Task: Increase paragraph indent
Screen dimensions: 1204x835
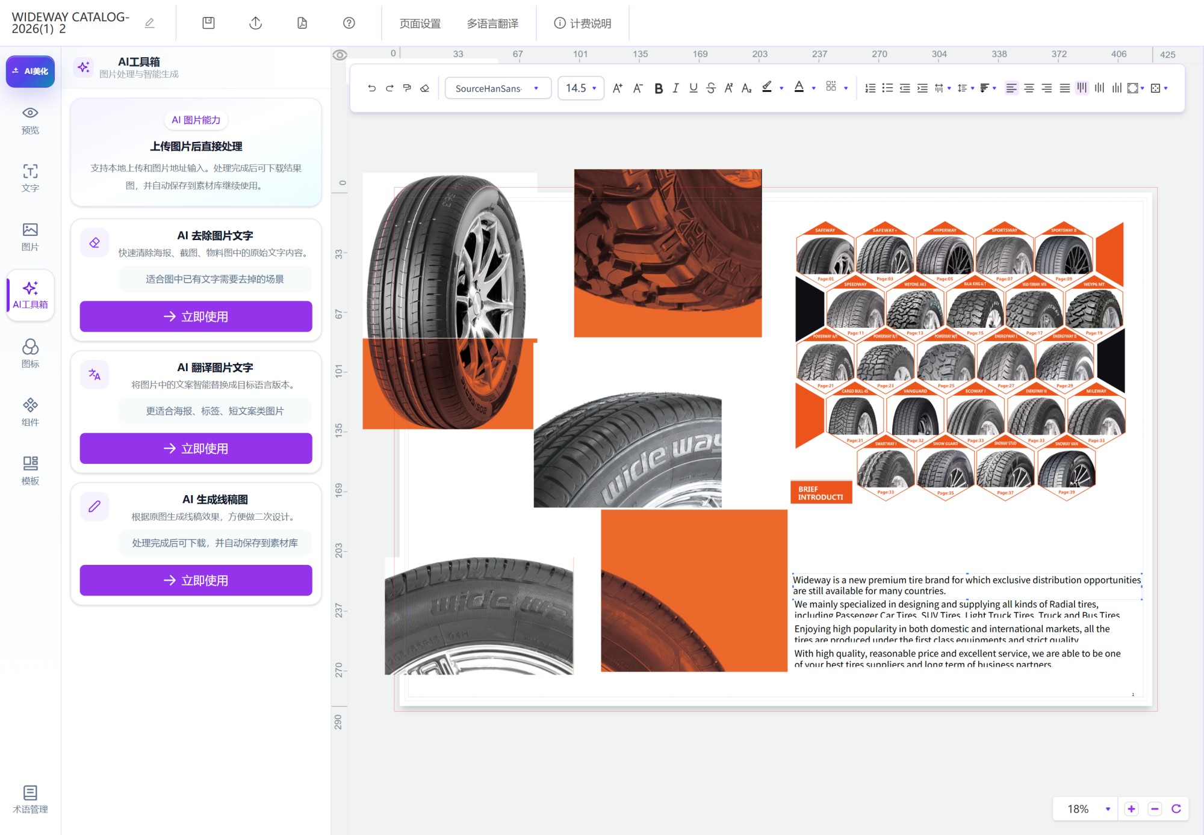Action: click(x=922, y=88)
